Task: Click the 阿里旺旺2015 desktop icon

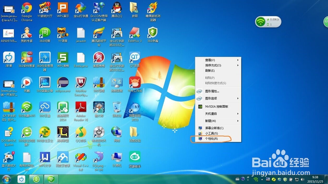Action: [x=135, y=112]
